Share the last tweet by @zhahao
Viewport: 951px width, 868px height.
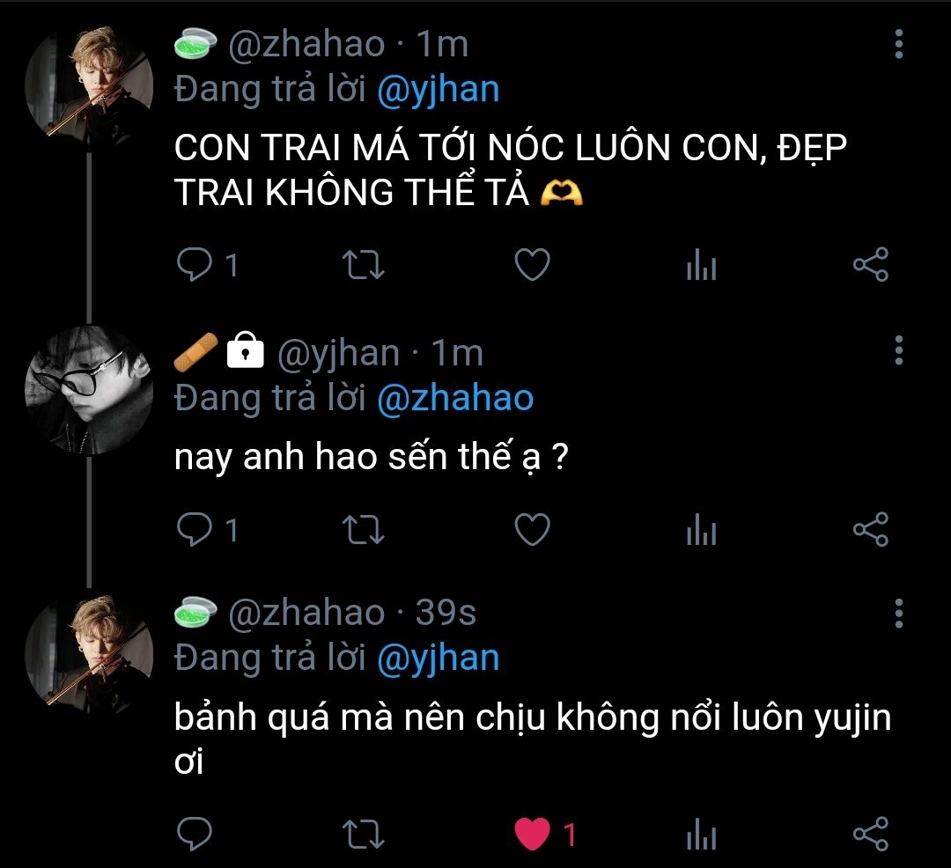[x=871, y=834]
